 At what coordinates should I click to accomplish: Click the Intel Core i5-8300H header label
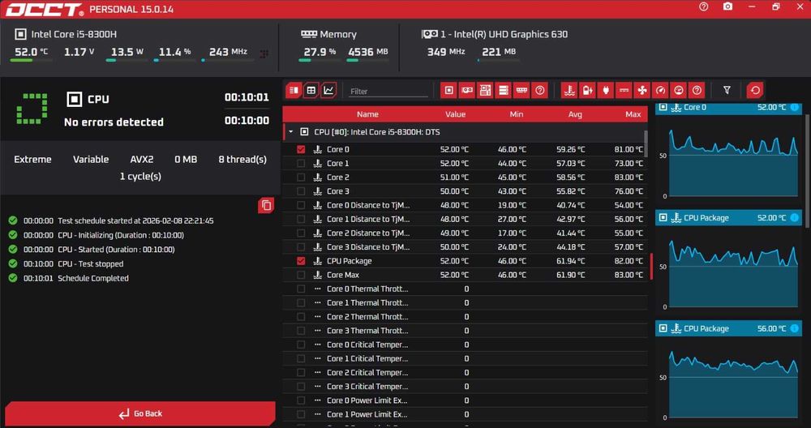pos(74,34)
